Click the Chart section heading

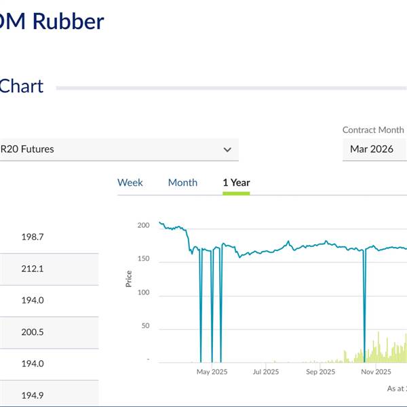(x=21, y=86)
